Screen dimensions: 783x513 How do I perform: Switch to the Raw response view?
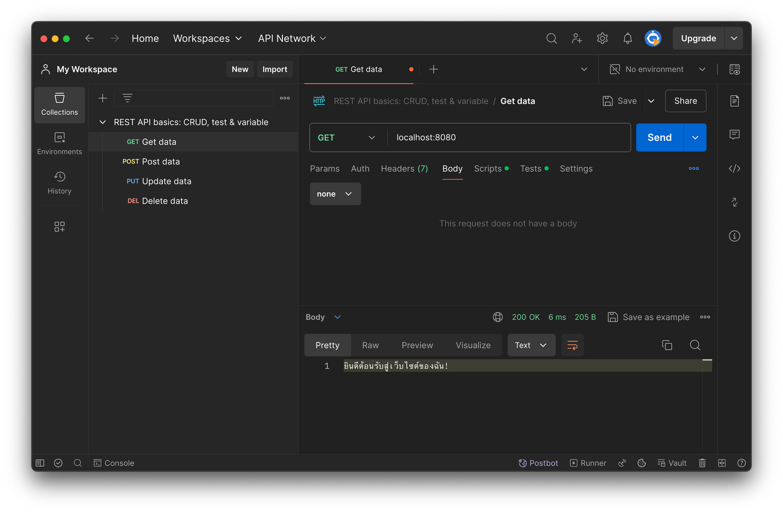[370, 345]
